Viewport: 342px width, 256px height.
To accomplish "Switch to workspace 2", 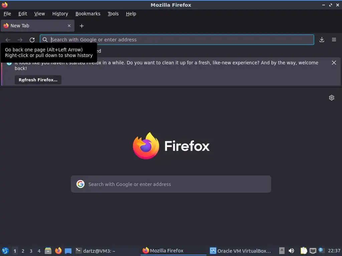I will tap(23, 251).
